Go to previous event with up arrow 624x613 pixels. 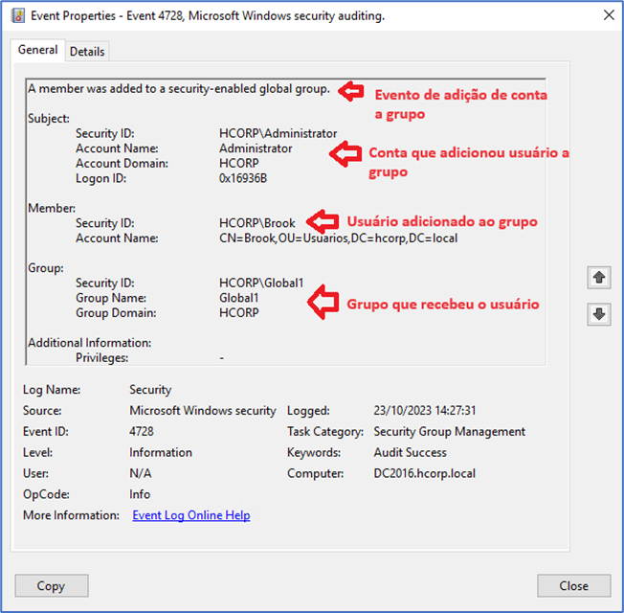tap(599, 278)
